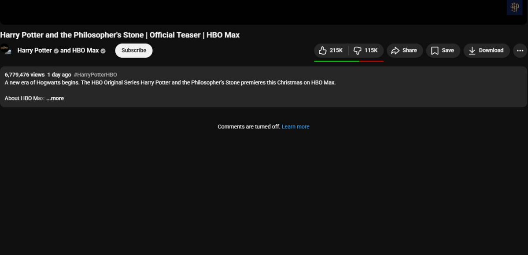Click the 'A new era of Hogwarts begins' description line
This screenshot has height=255, width=528.
170,82
